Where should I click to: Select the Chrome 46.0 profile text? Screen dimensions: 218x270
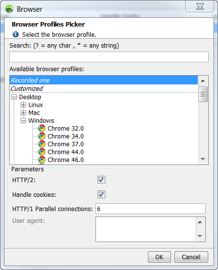[66, 160]
